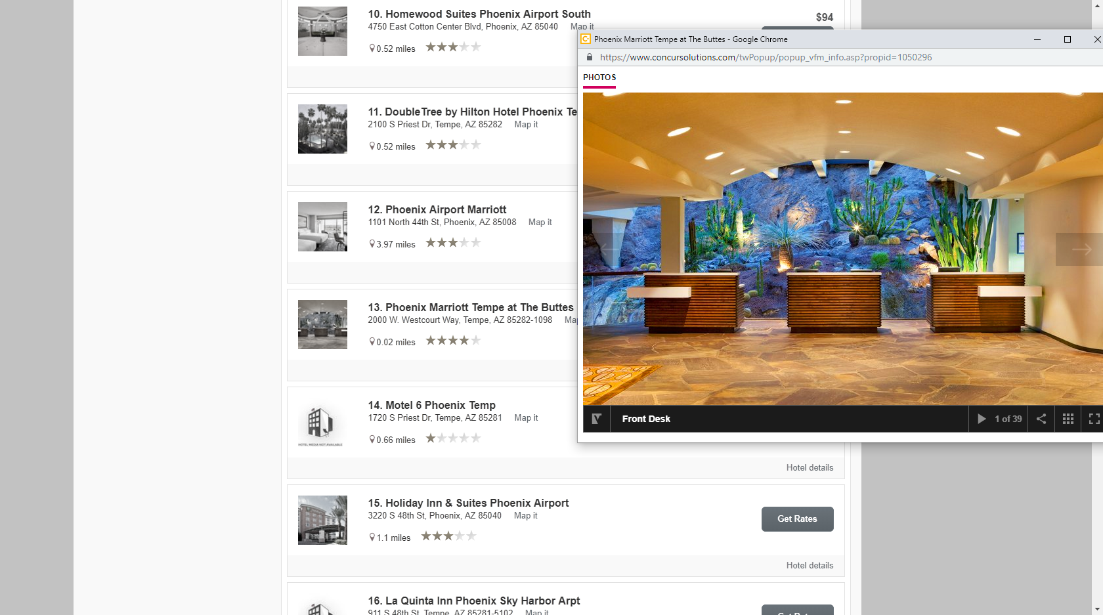This screenshot has width=1103, height=615.
Task: Click 'Map it' for Phoenix Airport Marriott
Action: 540,223
